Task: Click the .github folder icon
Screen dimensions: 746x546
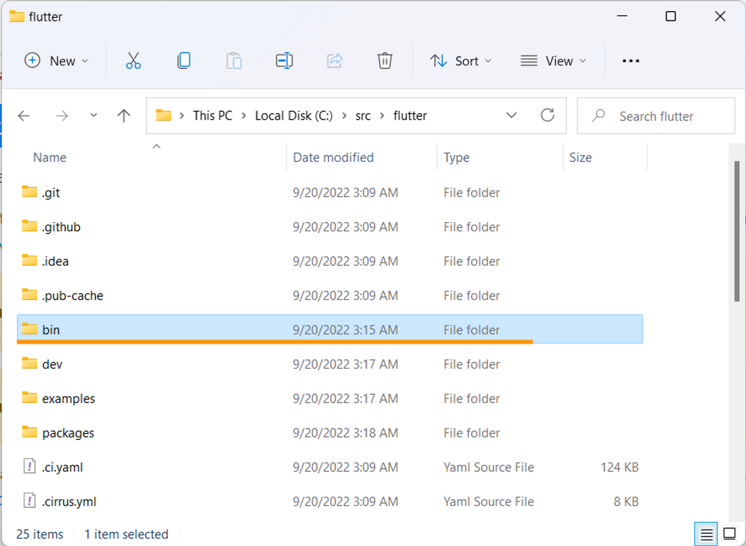Action: 30,226
